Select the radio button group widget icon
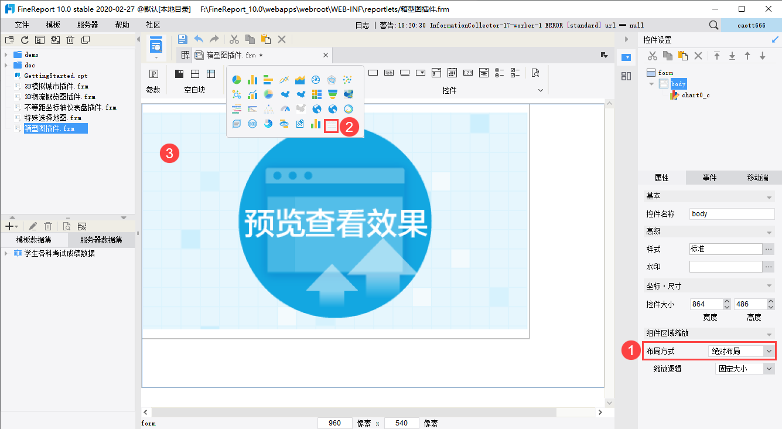This screenshot has width=782, height=429. coord(499,73)
